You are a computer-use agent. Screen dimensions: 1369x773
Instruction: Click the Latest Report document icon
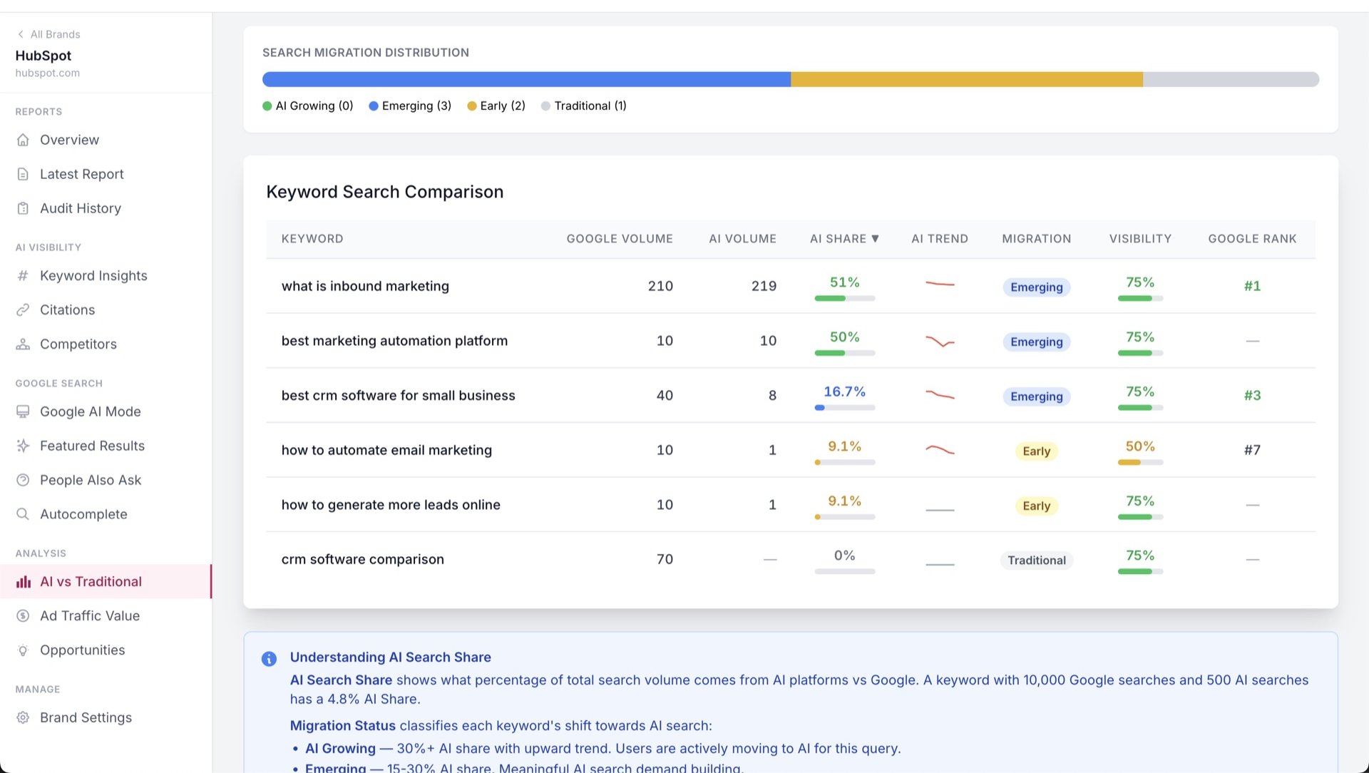(23, 174)
